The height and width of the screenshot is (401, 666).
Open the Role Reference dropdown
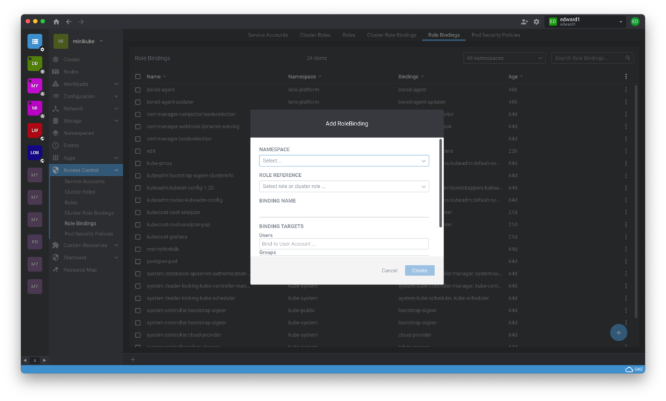pos(343,187)
